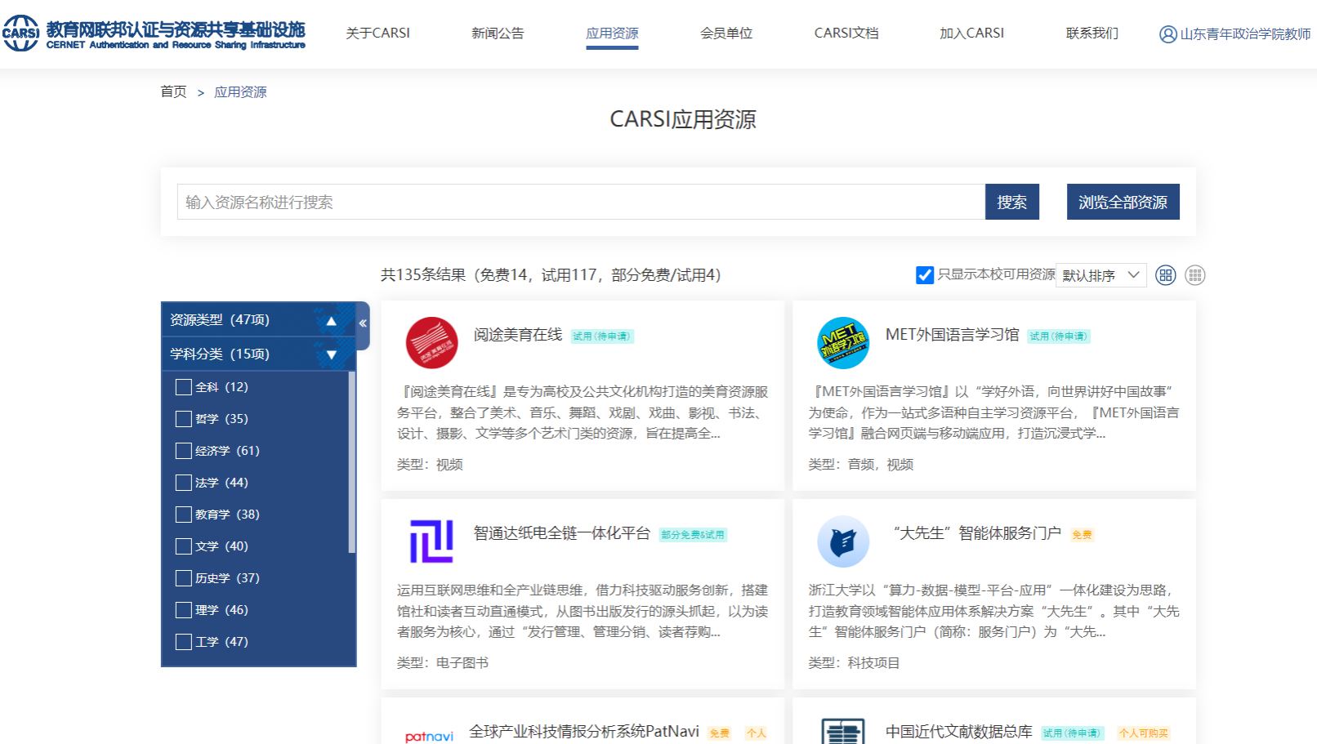Expand the 资源类型 (47项) section
1317x744 pixels.
(331, 320)
